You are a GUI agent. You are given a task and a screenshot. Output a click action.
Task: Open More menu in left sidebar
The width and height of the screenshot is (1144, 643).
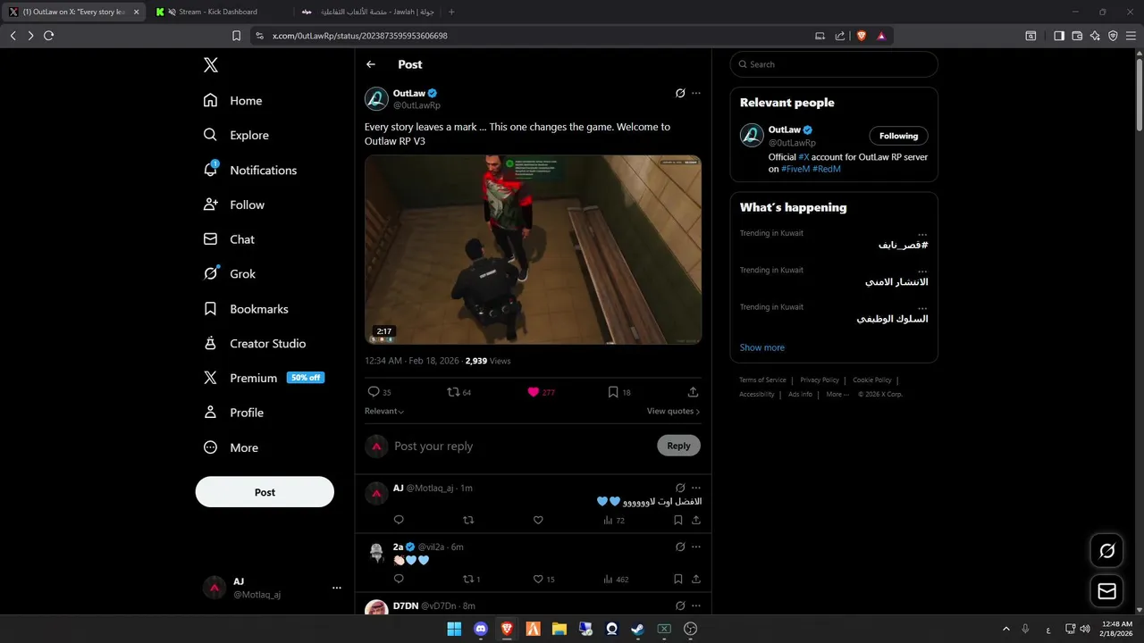[231, 447]
